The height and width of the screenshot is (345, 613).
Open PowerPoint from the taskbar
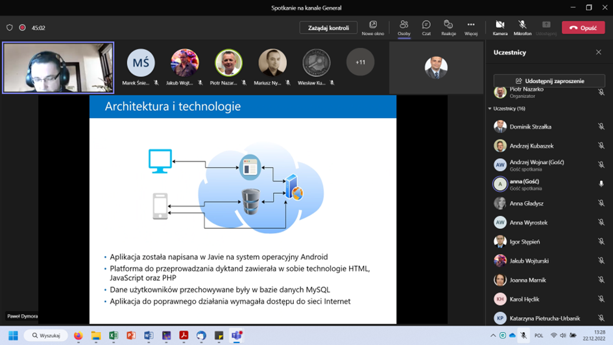131,336
